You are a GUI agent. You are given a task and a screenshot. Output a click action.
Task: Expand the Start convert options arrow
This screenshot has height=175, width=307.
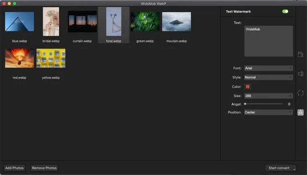click(294, 169)
